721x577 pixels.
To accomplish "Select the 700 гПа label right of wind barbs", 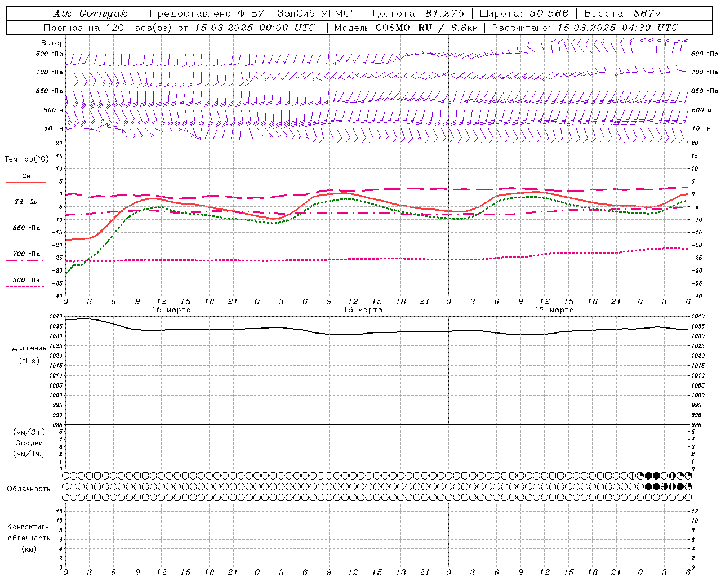I will pos(705,72).
